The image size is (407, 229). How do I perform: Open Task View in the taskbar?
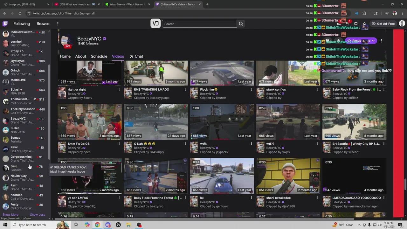click(76, 225)
